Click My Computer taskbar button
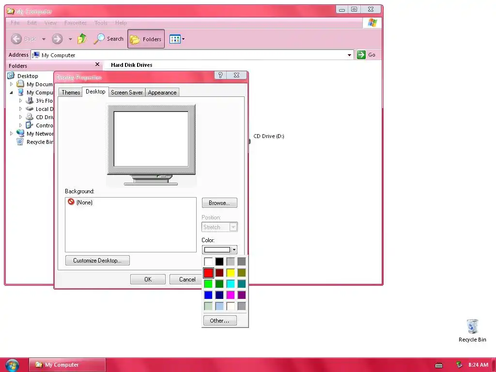Viewport: 496px width, 372px height. pyautogui.click(x=67, y=365)
